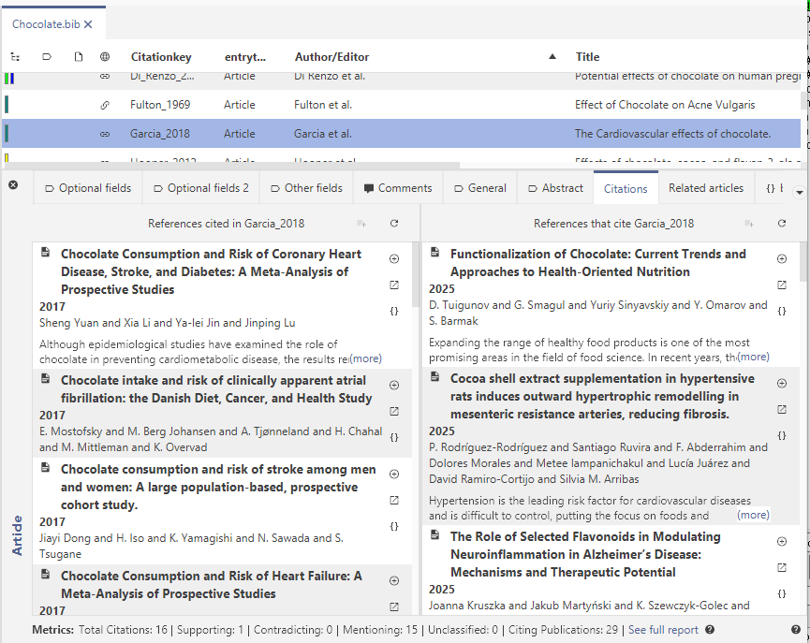The width and height of the screenshot is (810, 643).
Task: Click the help icon beside See full report
Action: pyautogui.click(x=710, y=630)
